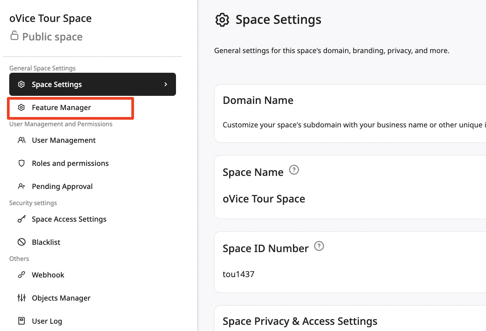The image size is (486, 331).
Task: Click Space Privacy & Access Settings heading
Action: (300, 321)
